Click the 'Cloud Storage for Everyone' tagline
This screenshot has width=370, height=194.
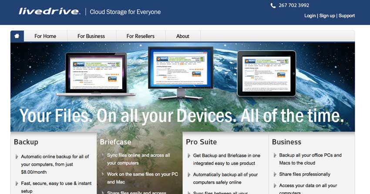(x=125, y=12)
